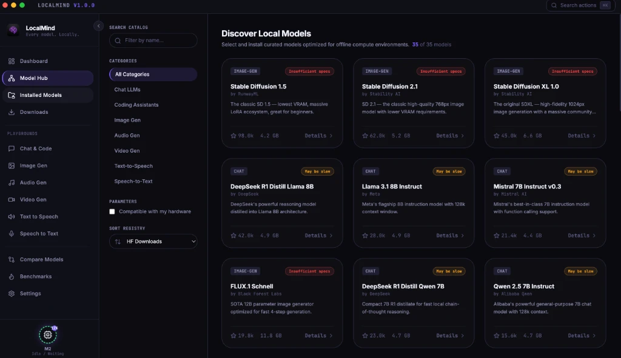Click the M2 chip status icon
Image resolution: width=621 pixels, height=358 pixels.
(x=48, y=334)
